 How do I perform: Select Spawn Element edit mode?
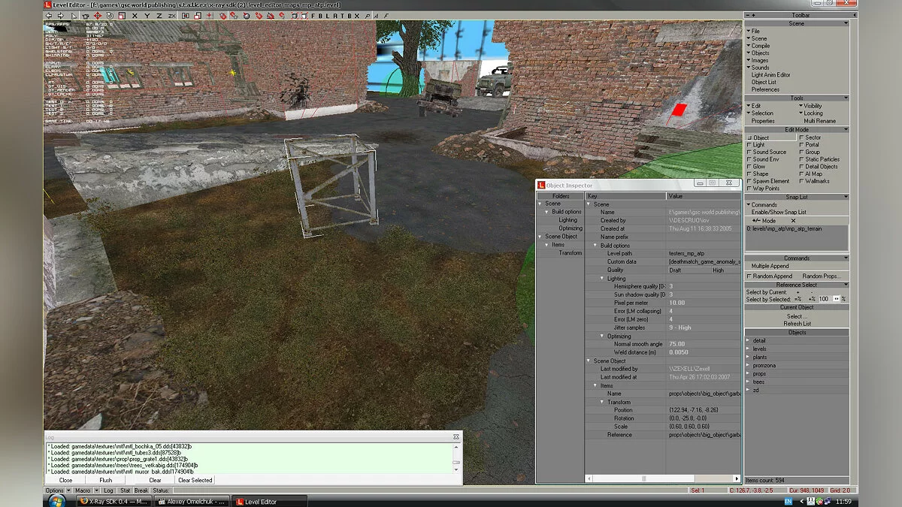[768, 181]
